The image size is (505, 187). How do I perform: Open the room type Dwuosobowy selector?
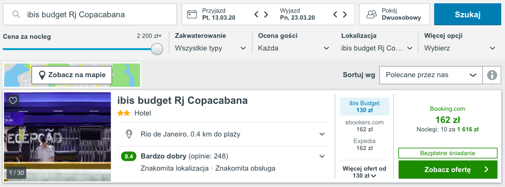point(394,14)
